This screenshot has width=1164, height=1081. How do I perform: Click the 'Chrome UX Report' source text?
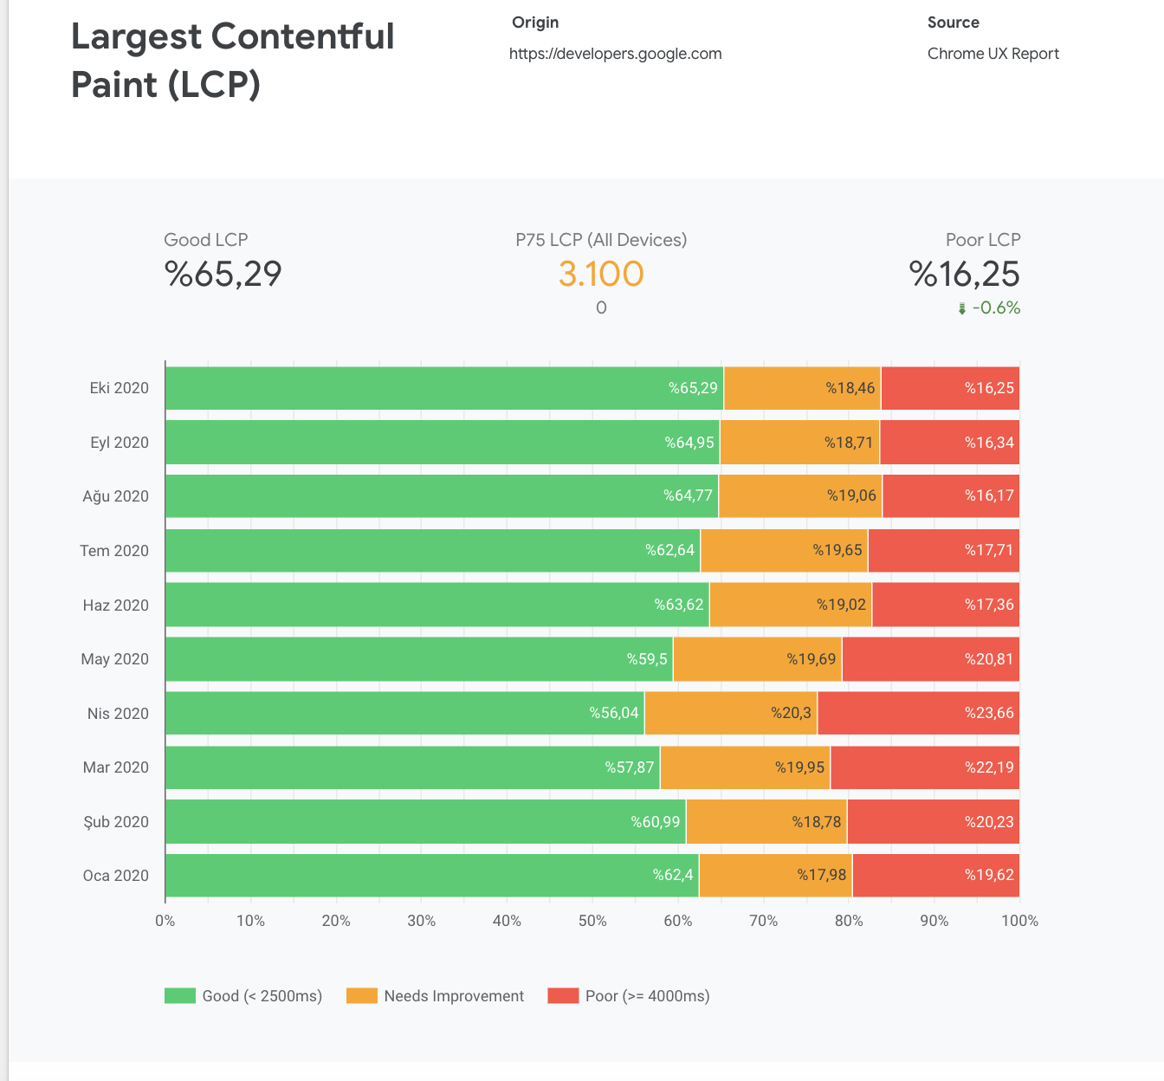(x=993, y=54)
